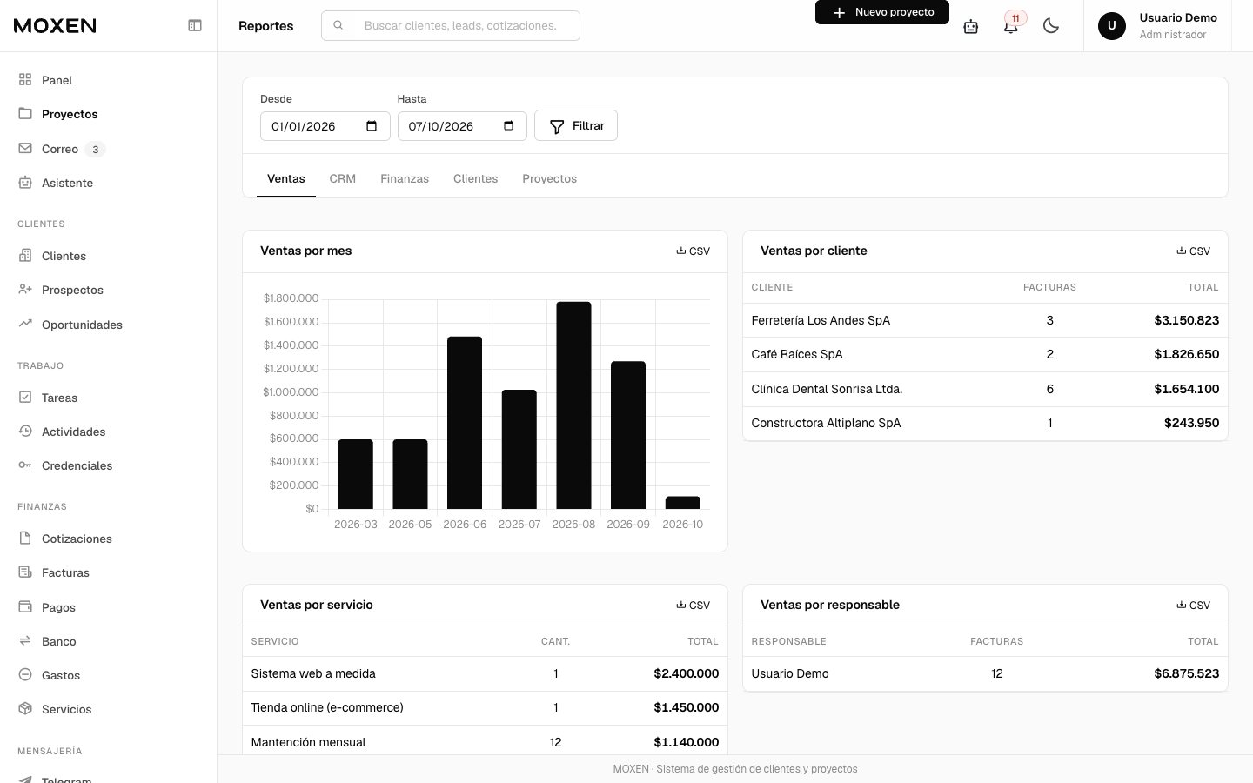Open notifications bell with 11 badge
The height and width of the screenshot is (783, 1253).
(1011, 26)
